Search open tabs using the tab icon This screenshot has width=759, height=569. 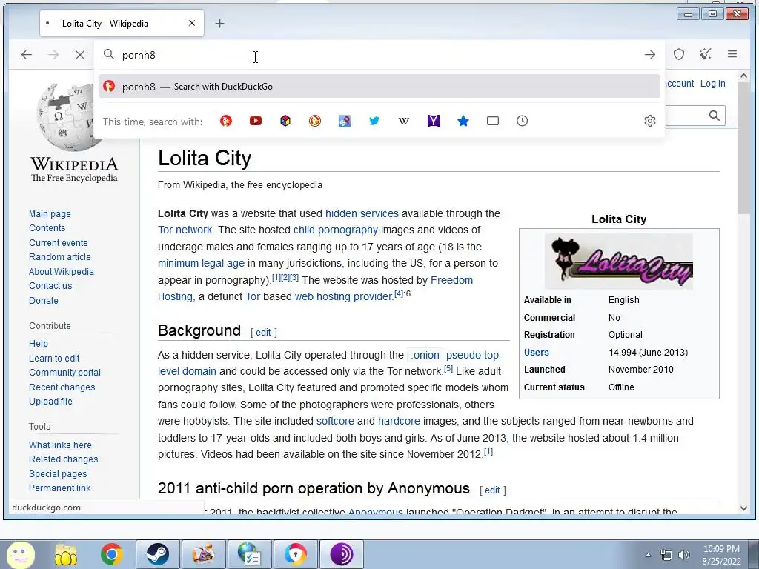click(x=493, y=121)
